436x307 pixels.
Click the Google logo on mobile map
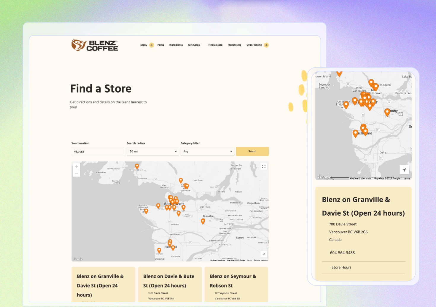(x=324, y=177)
